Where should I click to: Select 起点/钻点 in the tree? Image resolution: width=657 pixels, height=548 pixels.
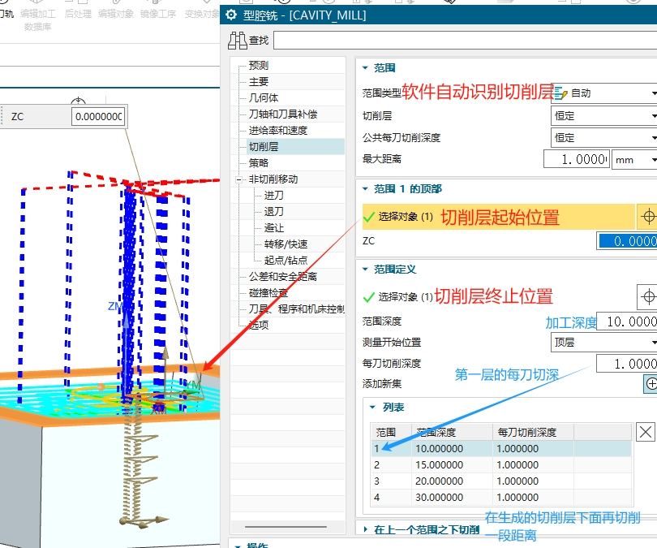[x=286, y=261]
